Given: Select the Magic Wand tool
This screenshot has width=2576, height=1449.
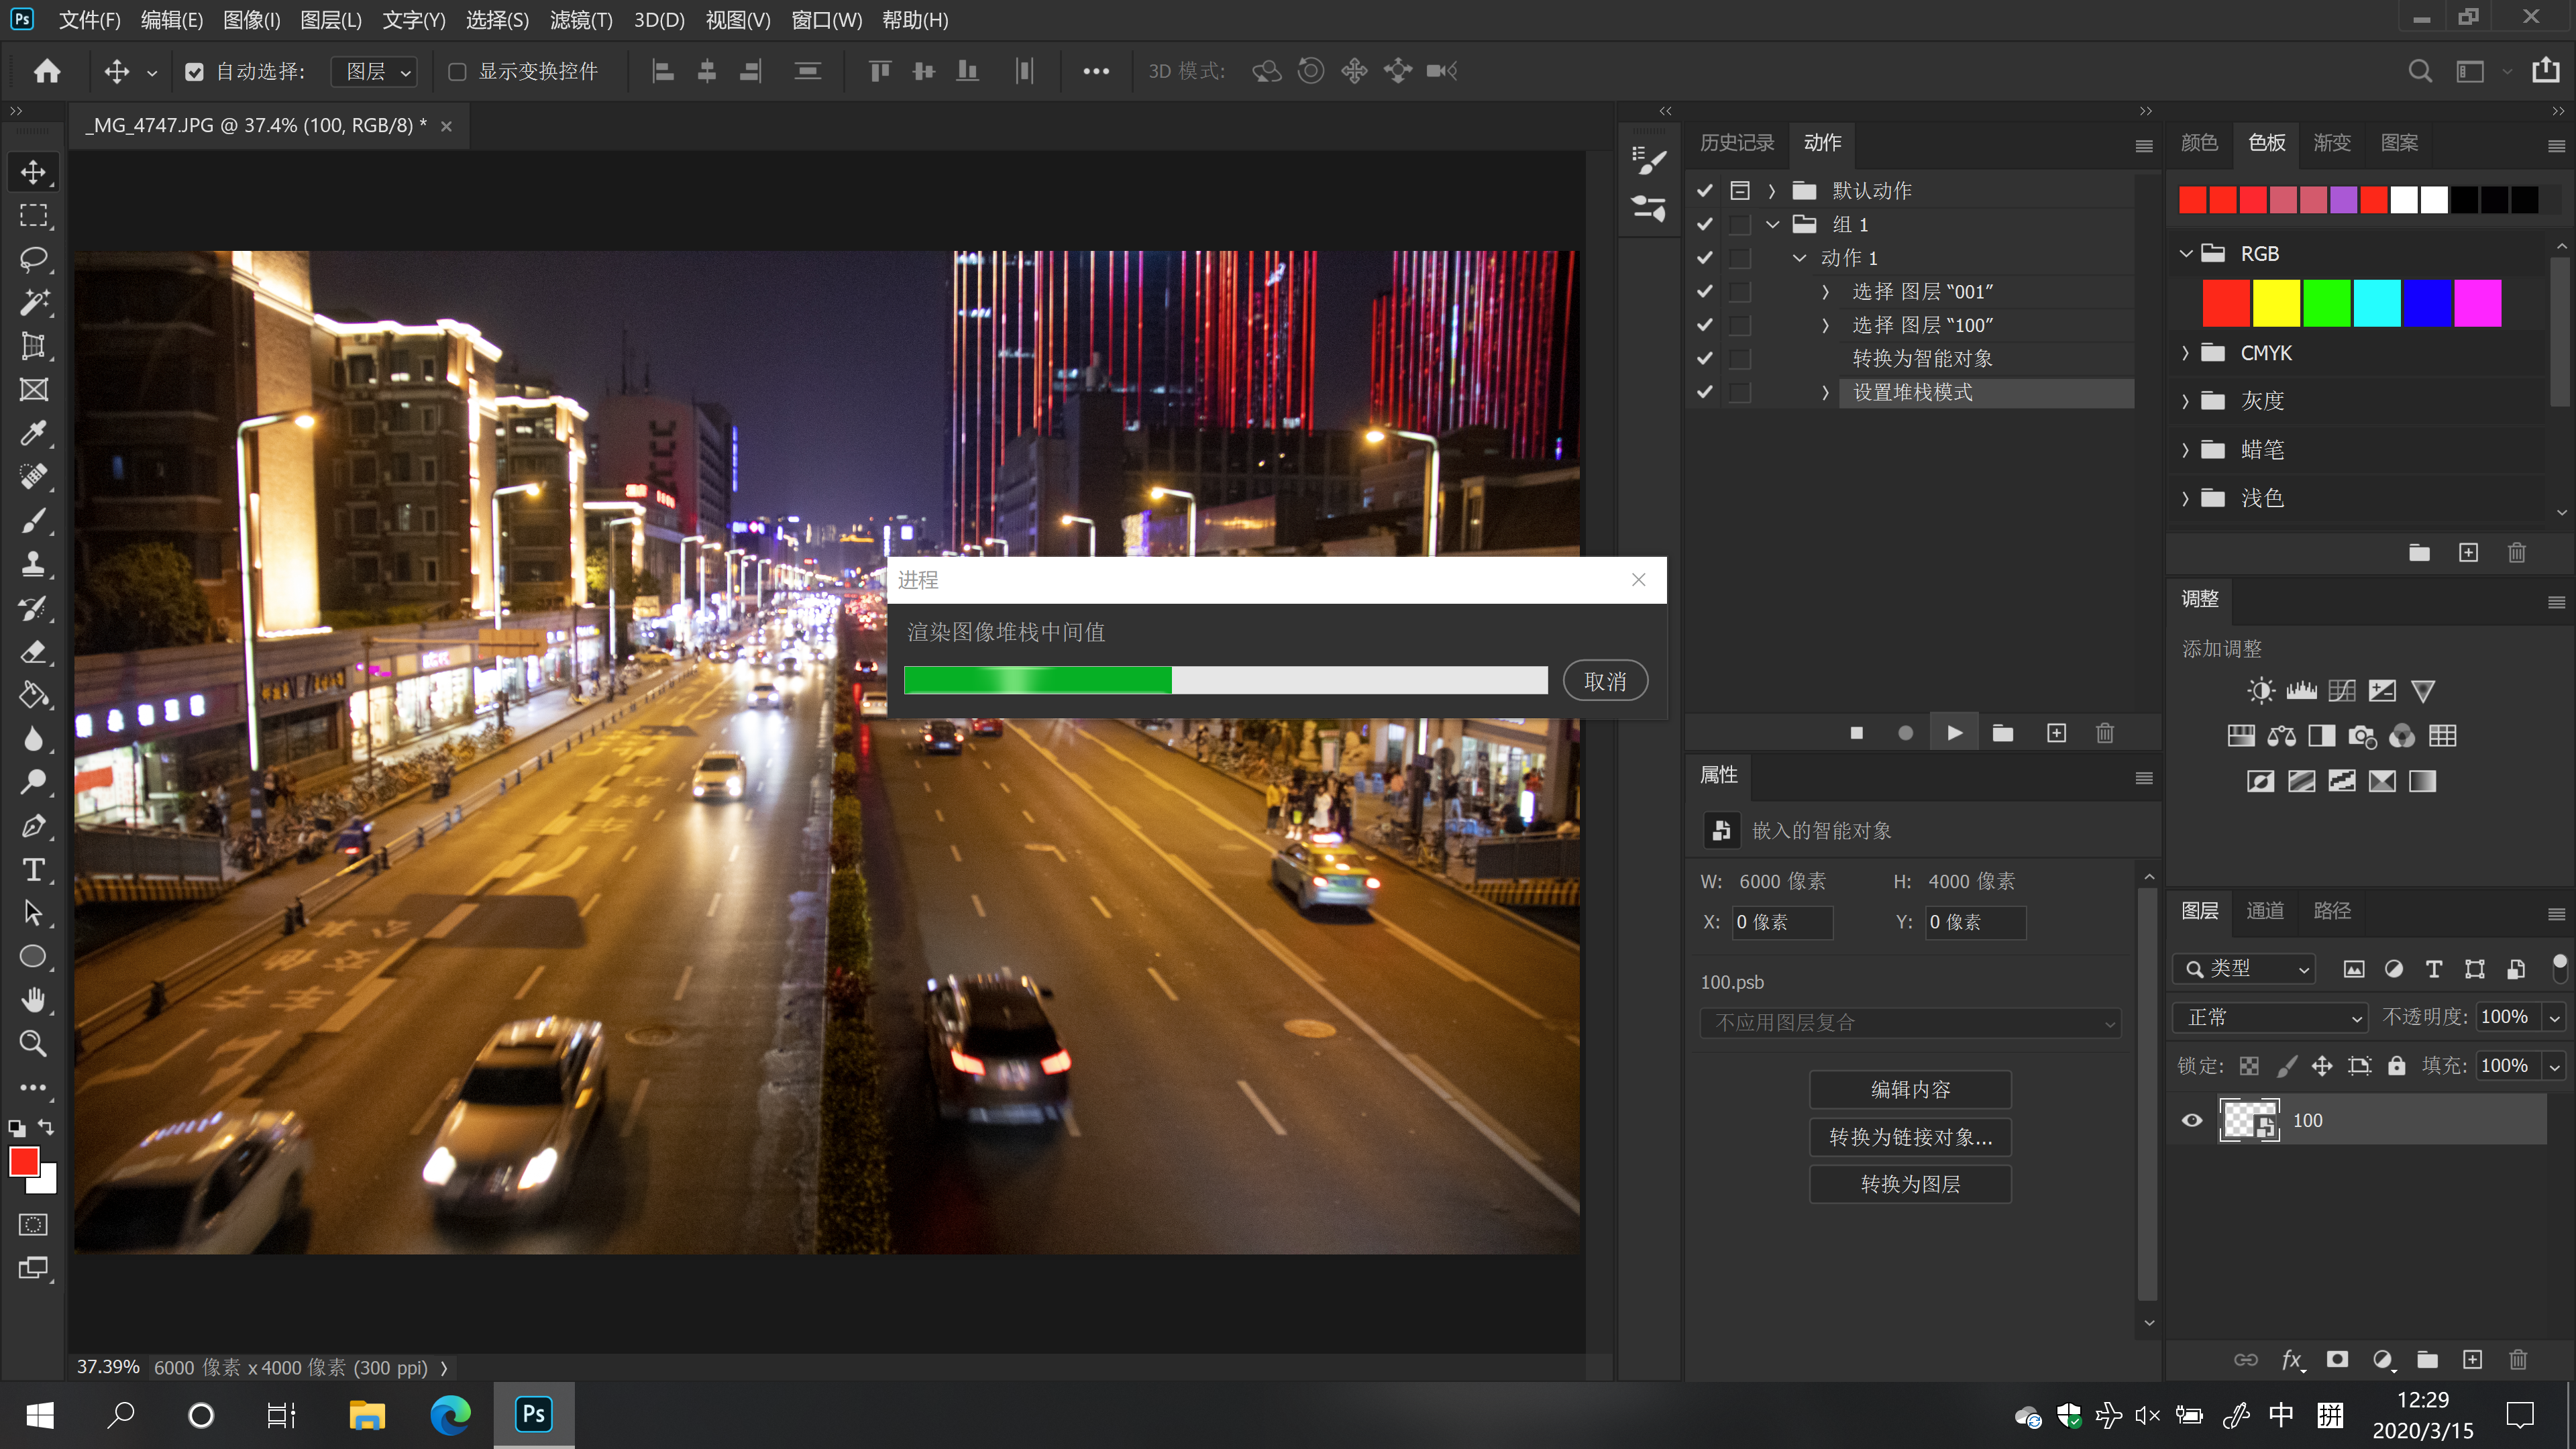Looking at the screenshot, I should (33, 302).
